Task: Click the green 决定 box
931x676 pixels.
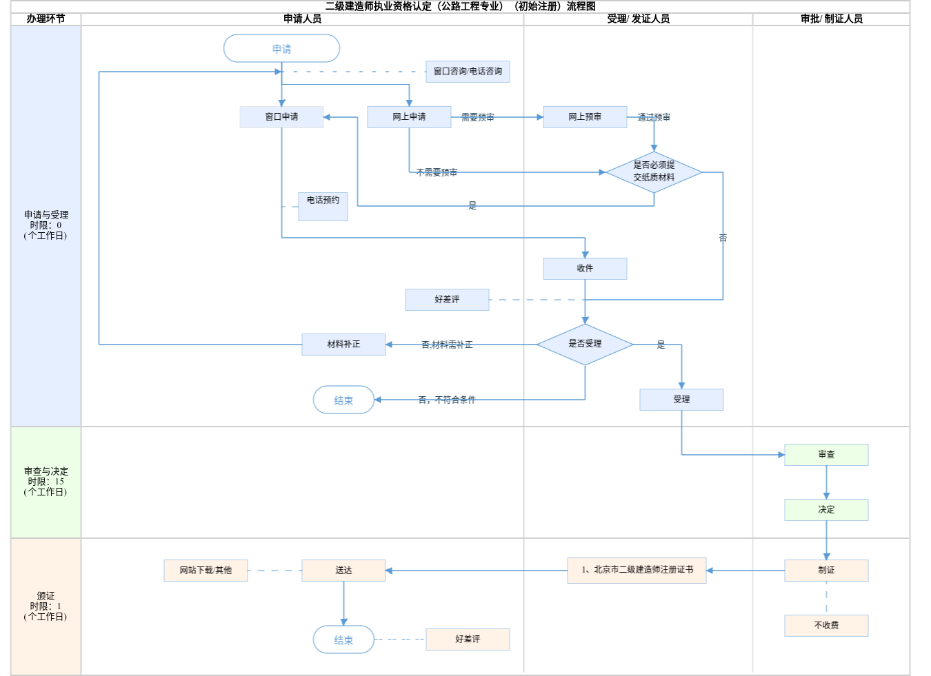Action: [826, 510]
